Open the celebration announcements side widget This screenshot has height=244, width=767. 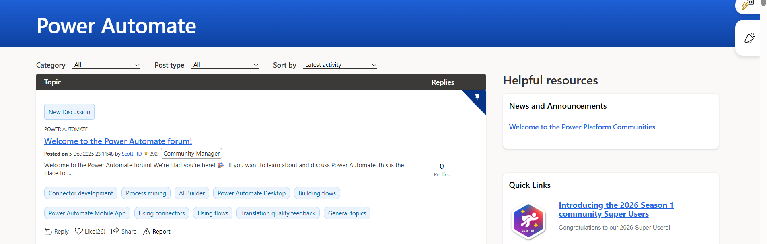[749, 38]
